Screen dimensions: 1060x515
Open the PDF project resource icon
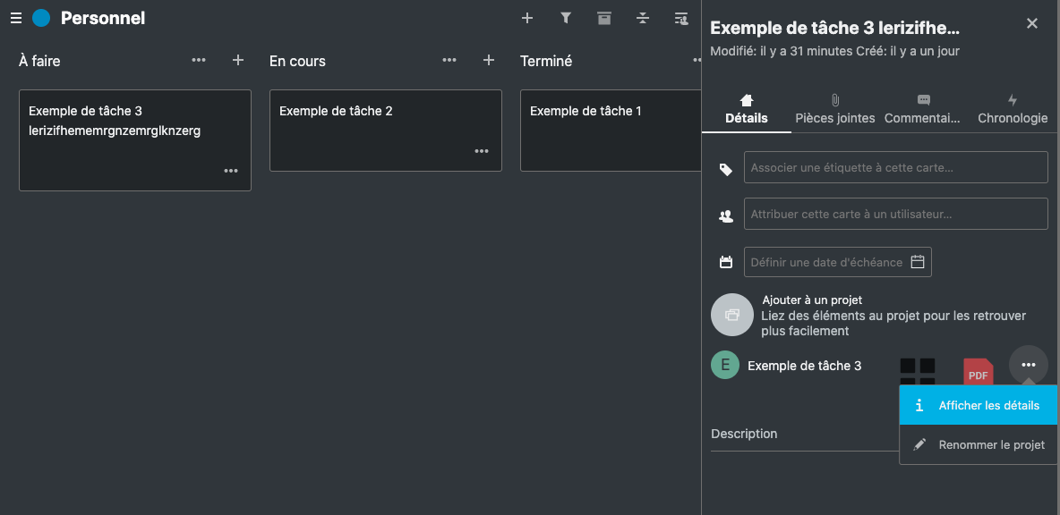[979, 372]
